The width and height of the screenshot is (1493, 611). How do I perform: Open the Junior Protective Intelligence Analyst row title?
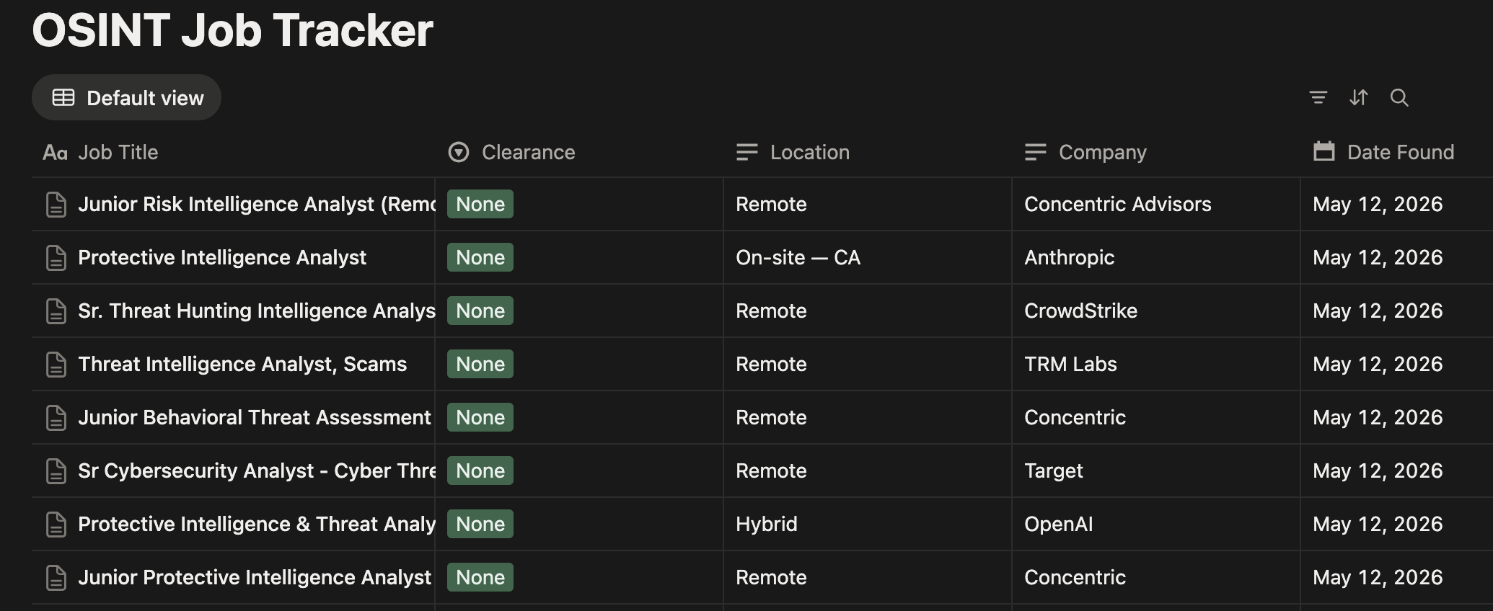pos(255,577)
